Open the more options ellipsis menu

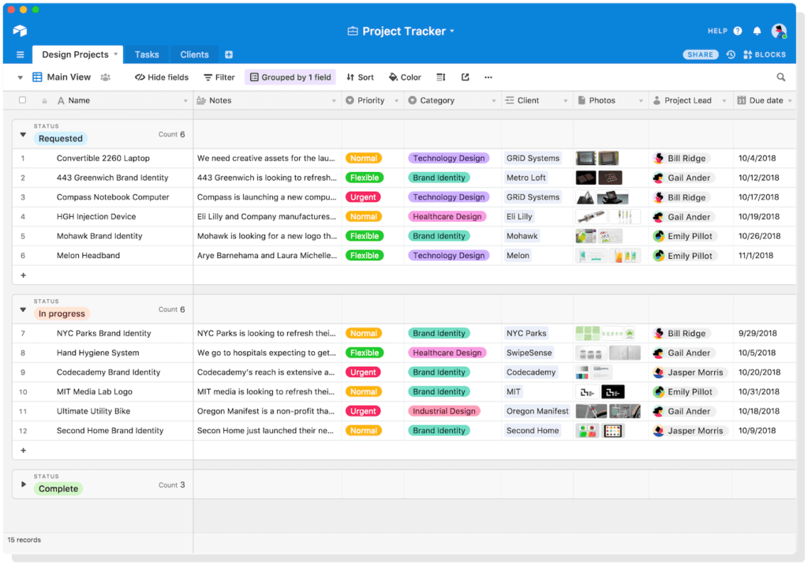pos(488,77)
